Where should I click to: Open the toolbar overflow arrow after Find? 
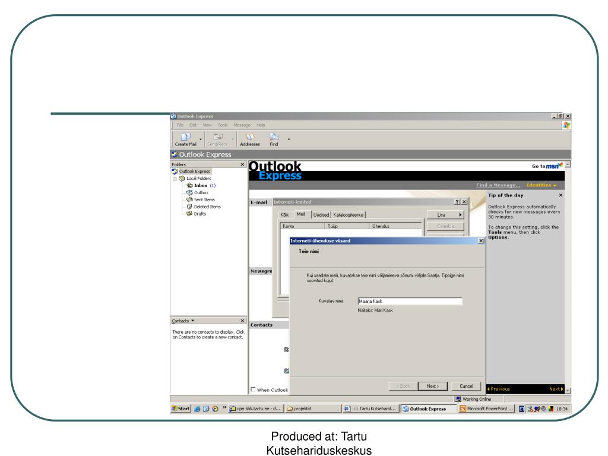[x=289, y=139]
